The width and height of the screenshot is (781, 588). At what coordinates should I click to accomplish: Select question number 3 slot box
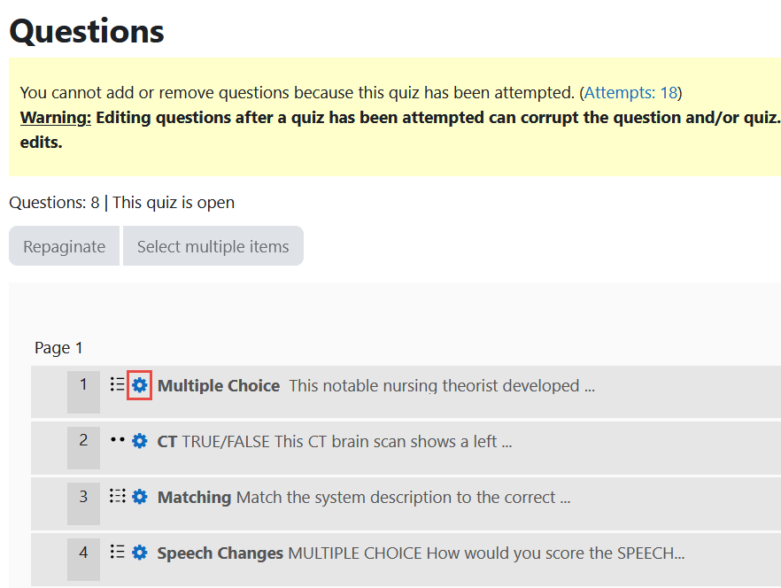(x=83, y=502)
